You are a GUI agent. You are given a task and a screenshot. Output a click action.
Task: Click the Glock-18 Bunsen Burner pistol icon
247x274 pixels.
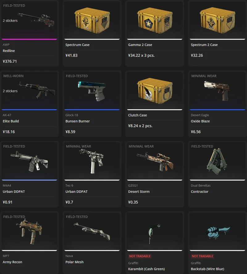point(92,91)
